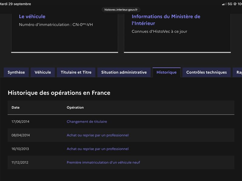Open the Synthèse tab
Viewport: 242px width, 181px height.
(16, 72)
